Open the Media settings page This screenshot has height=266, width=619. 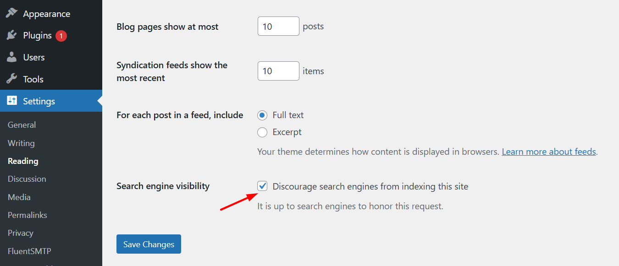pyautogui.click(x=19, y=197)
